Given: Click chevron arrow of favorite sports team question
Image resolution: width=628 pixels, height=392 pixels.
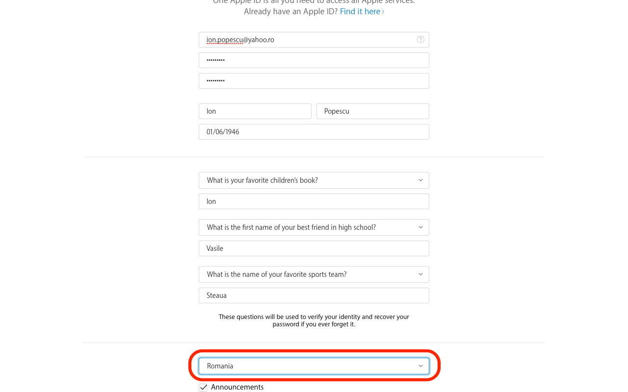Looking at the screenshot, I should point(420,274).
